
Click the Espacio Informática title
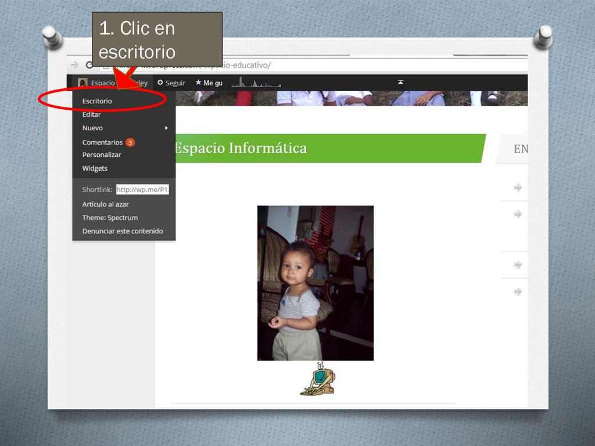click(241, 148)
